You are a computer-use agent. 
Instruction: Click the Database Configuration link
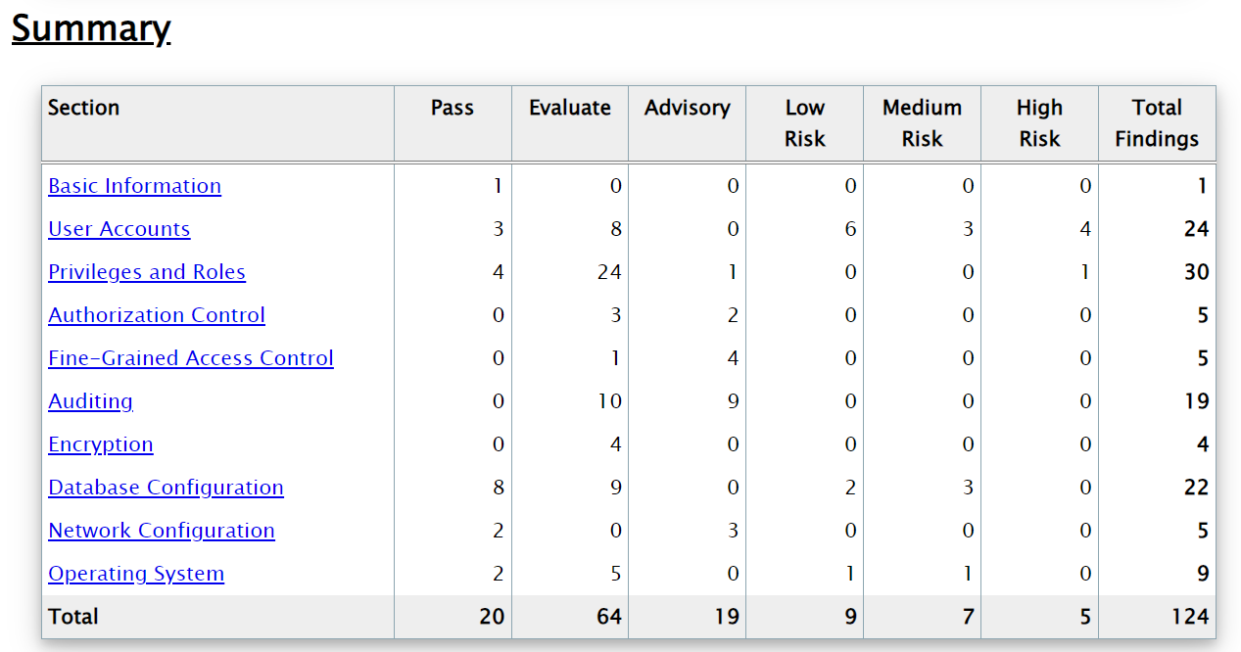coord(166,488)
